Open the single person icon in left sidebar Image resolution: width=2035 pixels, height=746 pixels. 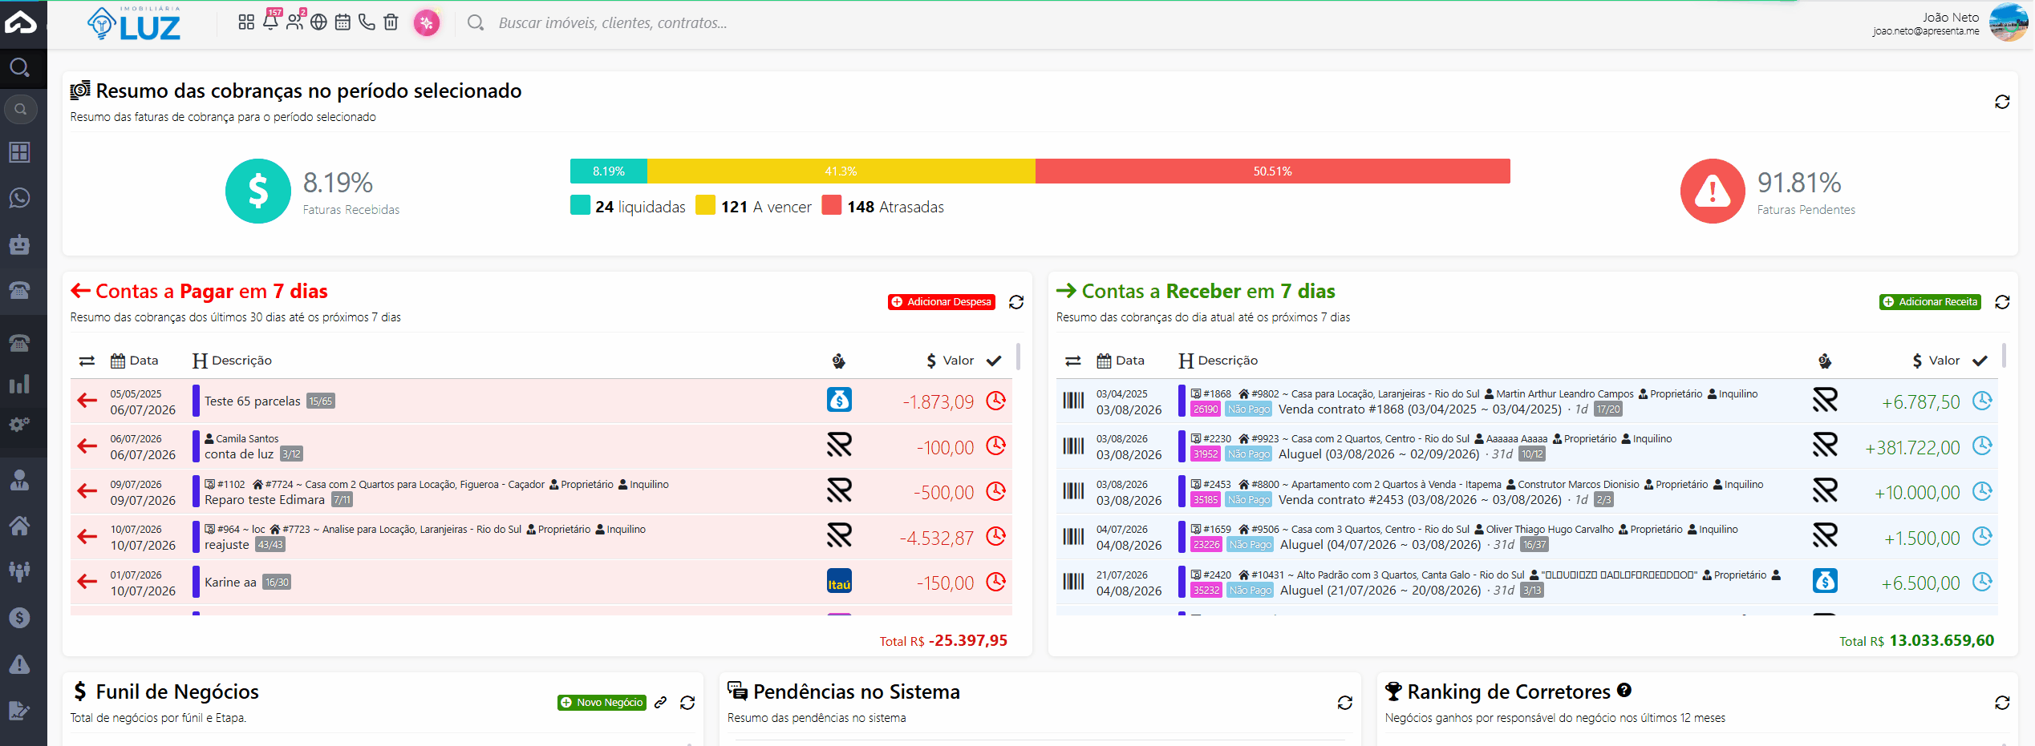[20, 479]
